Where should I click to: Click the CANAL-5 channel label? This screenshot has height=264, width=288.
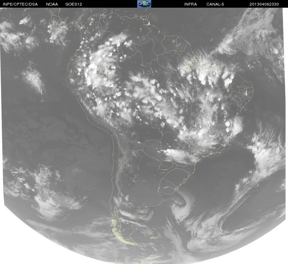click(x=215, y=4)
